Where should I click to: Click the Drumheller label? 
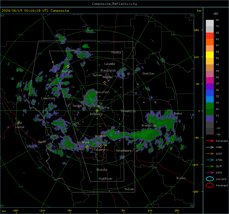click(x=149, y=125)
